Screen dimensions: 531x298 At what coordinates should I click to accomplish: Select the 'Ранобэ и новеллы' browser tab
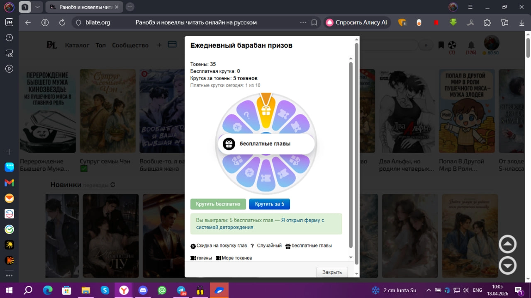85,7
